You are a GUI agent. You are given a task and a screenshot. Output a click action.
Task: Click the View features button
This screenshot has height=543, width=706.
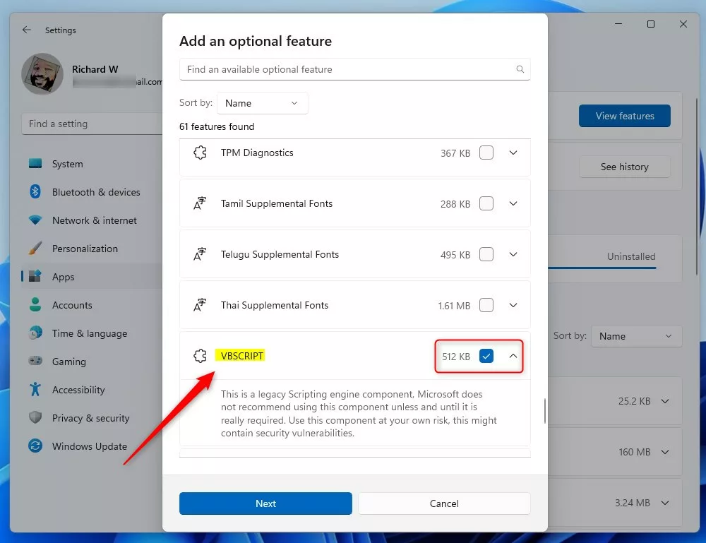coord(625,116)
